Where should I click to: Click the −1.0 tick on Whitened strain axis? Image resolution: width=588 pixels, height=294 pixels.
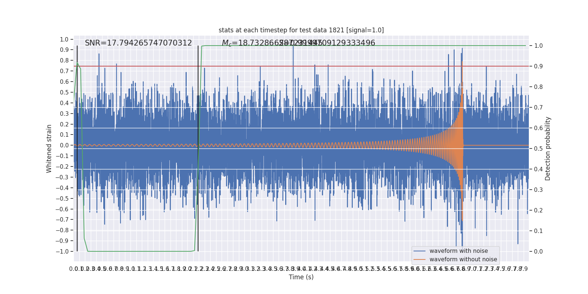click(x=62, y=252)
